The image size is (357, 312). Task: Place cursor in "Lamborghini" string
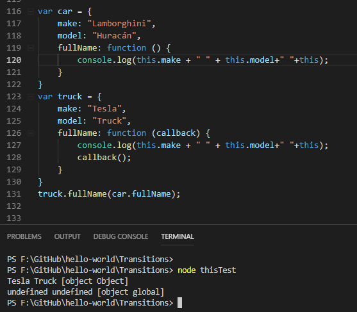tap(119, 24)
